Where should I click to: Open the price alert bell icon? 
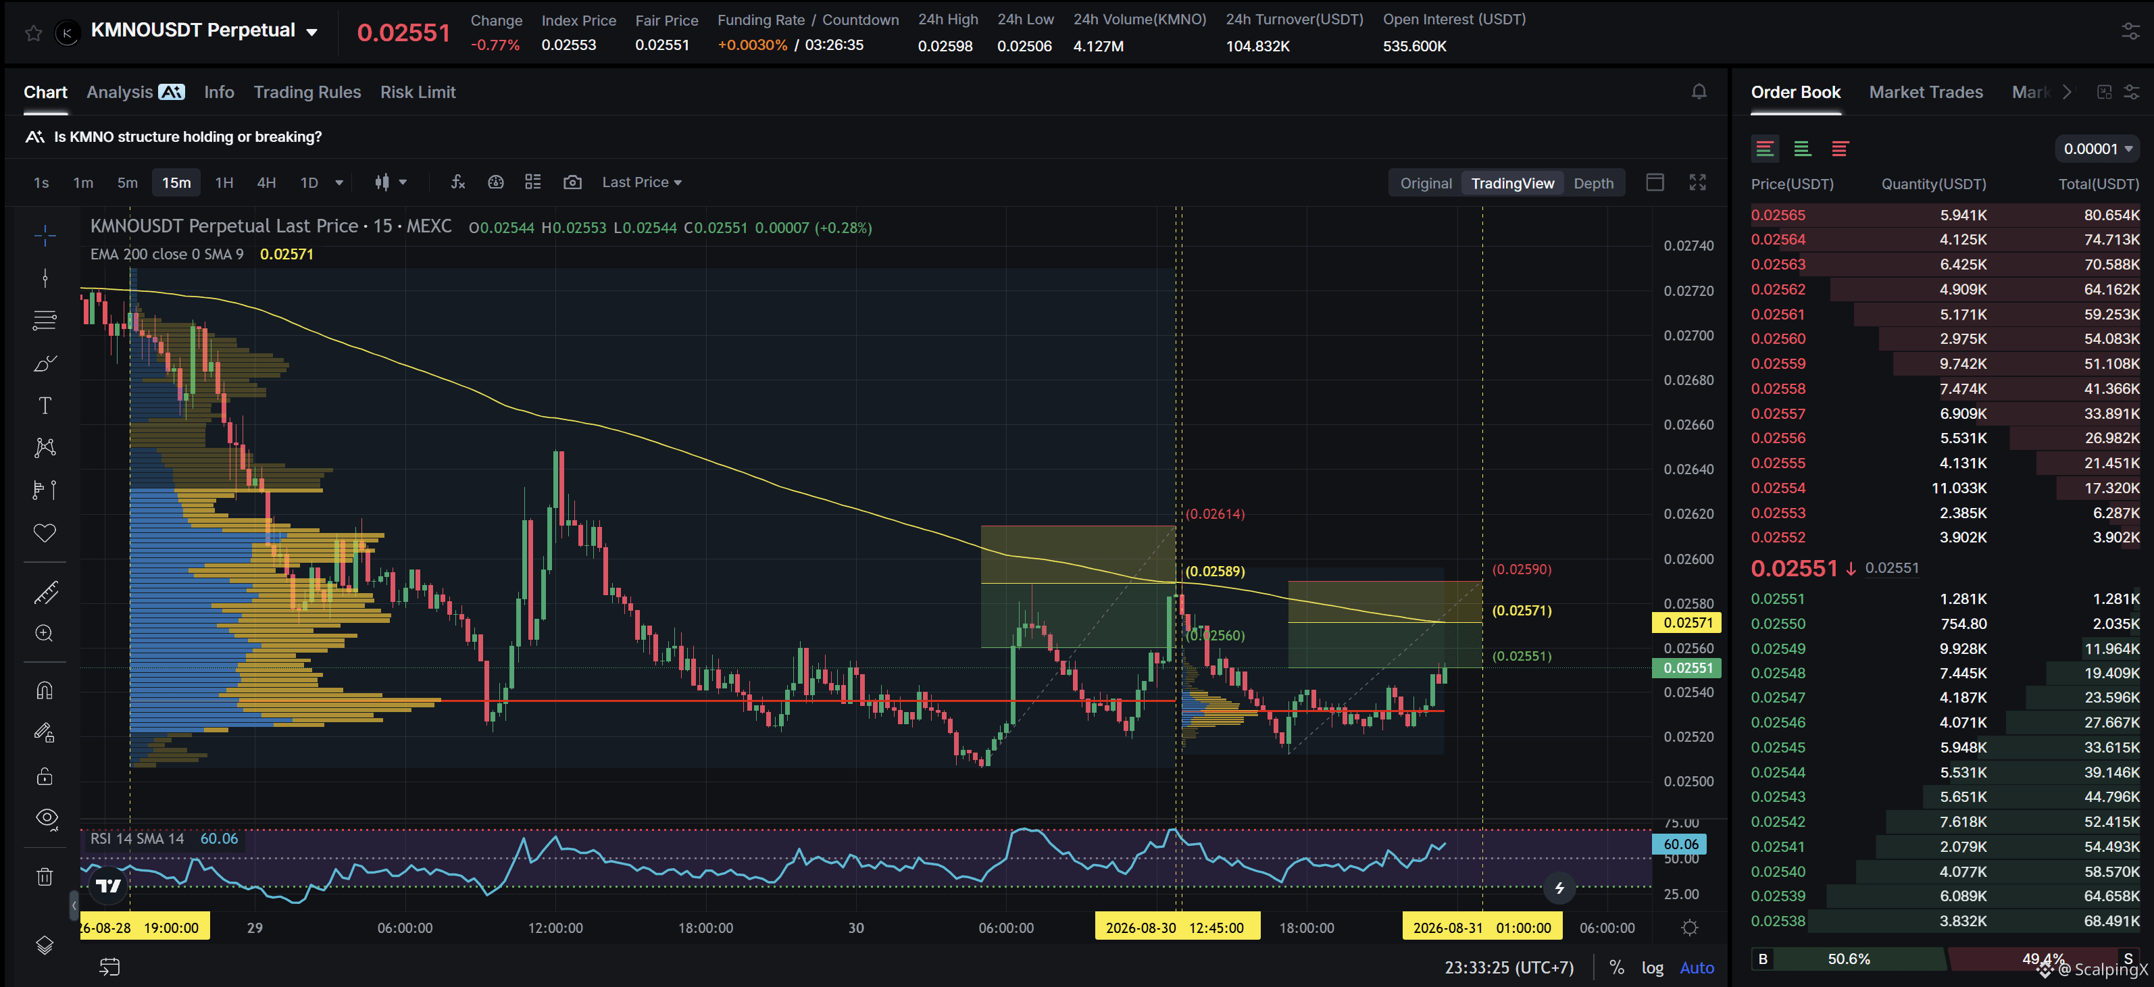(x=1699, y=92)
